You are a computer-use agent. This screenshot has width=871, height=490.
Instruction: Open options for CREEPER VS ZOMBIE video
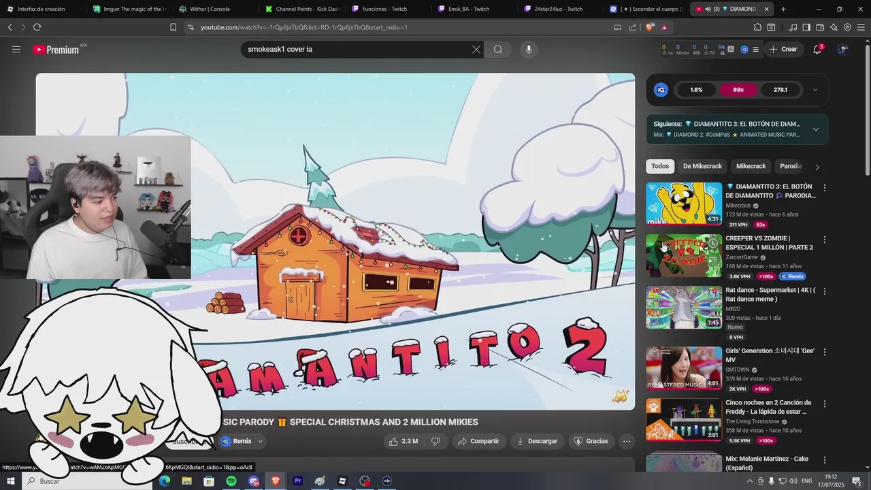[x=825, y=240]
